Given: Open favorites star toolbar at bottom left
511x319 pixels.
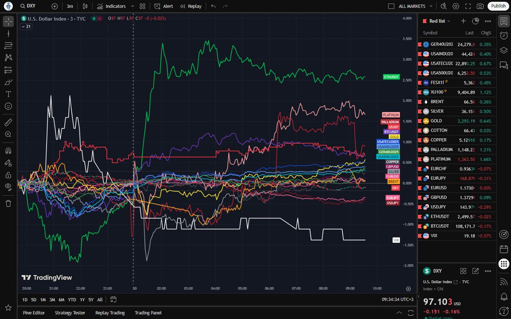Looking at the screenshot, I should (9, 308).
